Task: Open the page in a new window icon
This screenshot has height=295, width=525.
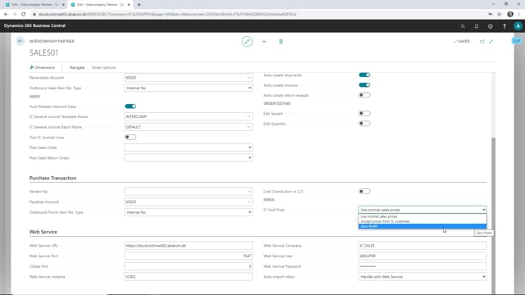Action: click(482, 42)
